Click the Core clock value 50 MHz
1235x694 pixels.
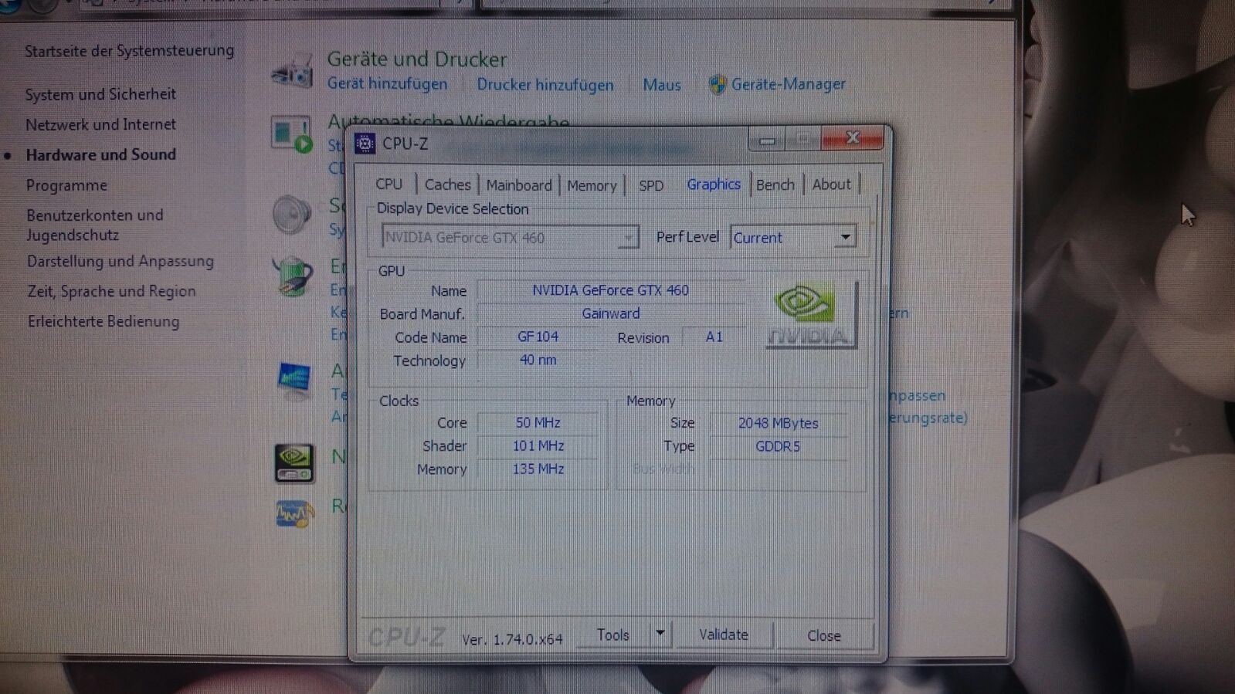coord(538,422)
